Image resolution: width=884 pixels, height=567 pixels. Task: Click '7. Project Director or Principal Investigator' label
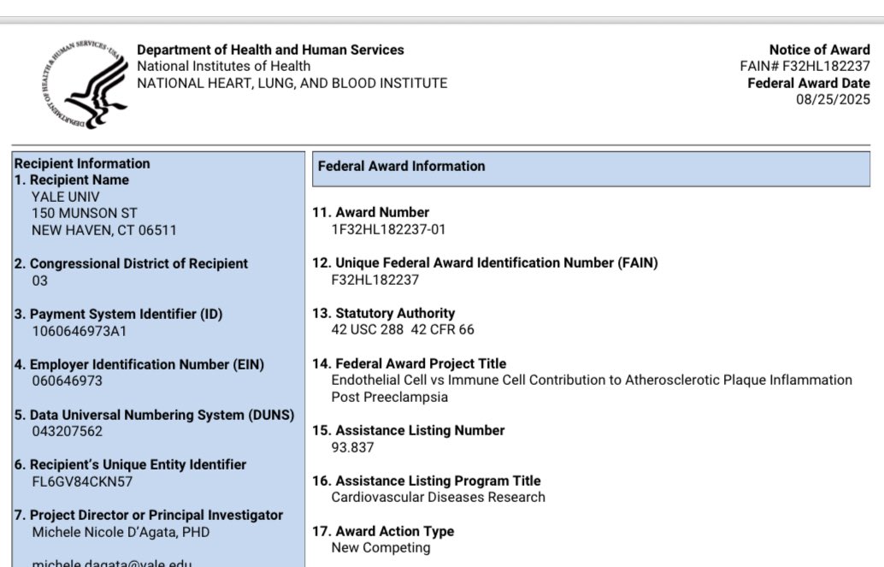click(149, 515)
